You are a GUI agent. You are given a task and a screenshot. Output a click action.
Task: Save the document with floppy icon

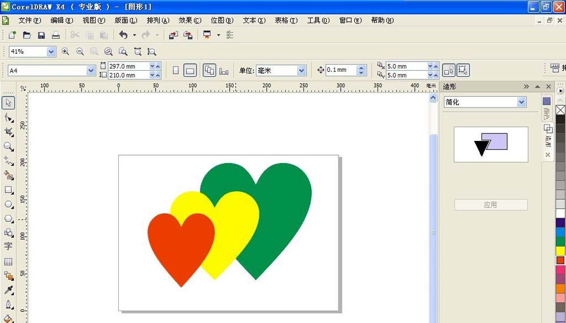(x=41, y=35)
